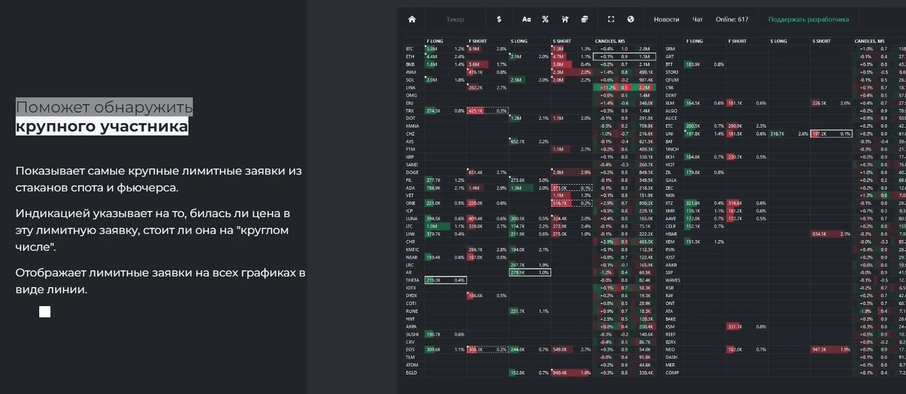The height and width of the screenshot is (394, 906).
Task: Click the Online: 617 counter
Action: (732, 19)
